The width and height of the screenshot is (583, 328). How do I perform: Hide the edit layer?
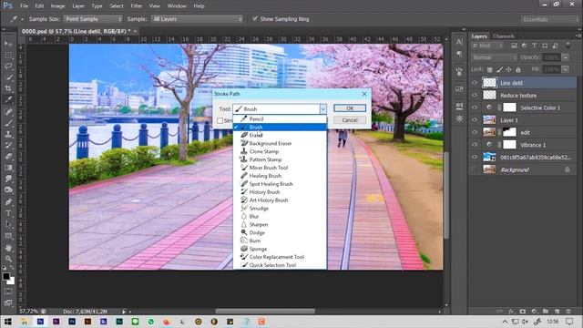pos(475,132)
